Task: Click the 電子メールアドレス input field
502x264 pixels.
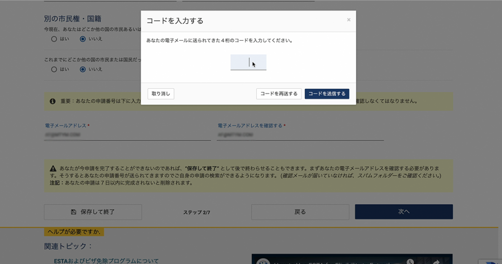Action: pos(127,134)
